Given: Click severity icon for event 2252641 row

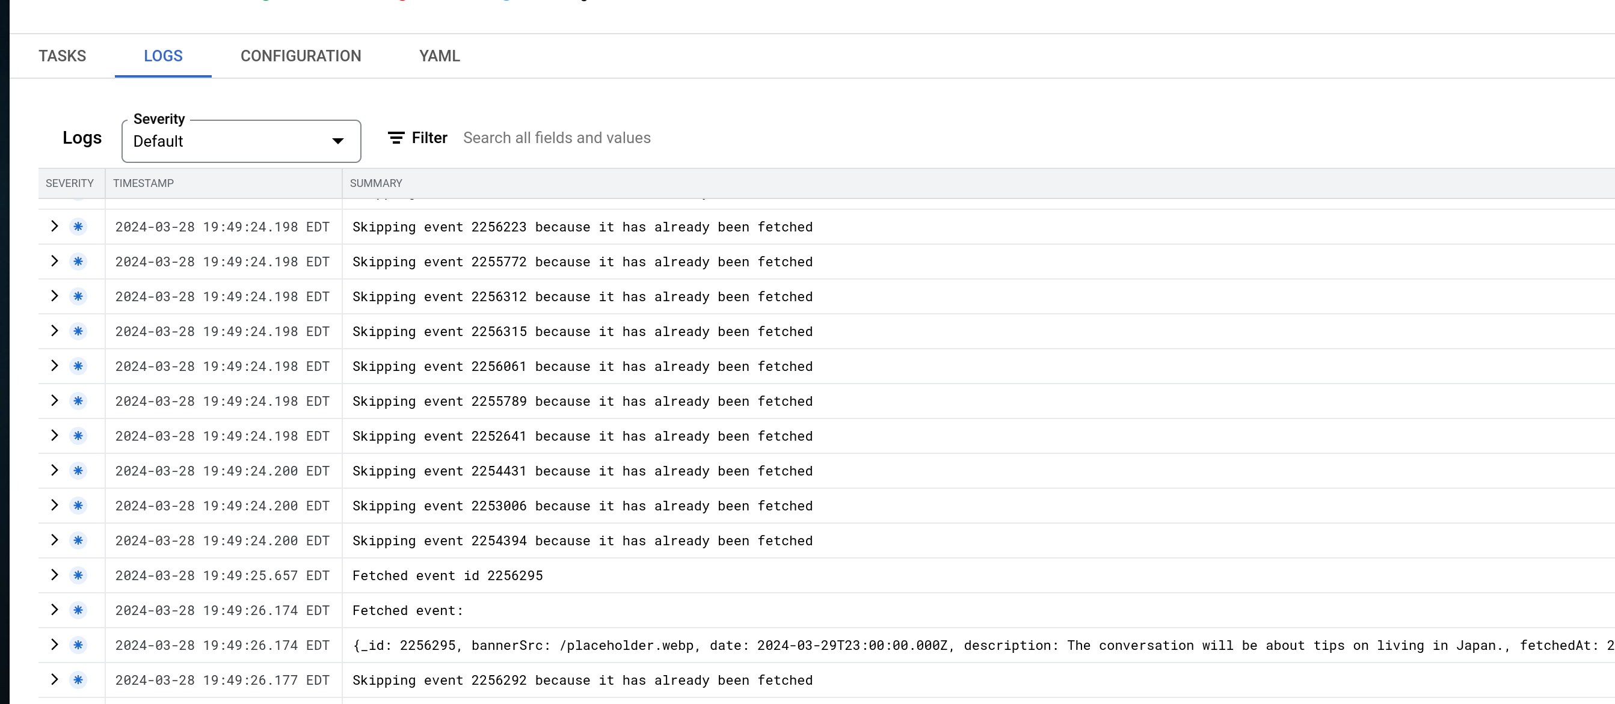Looking at the screenshot, I should point(78,436).
